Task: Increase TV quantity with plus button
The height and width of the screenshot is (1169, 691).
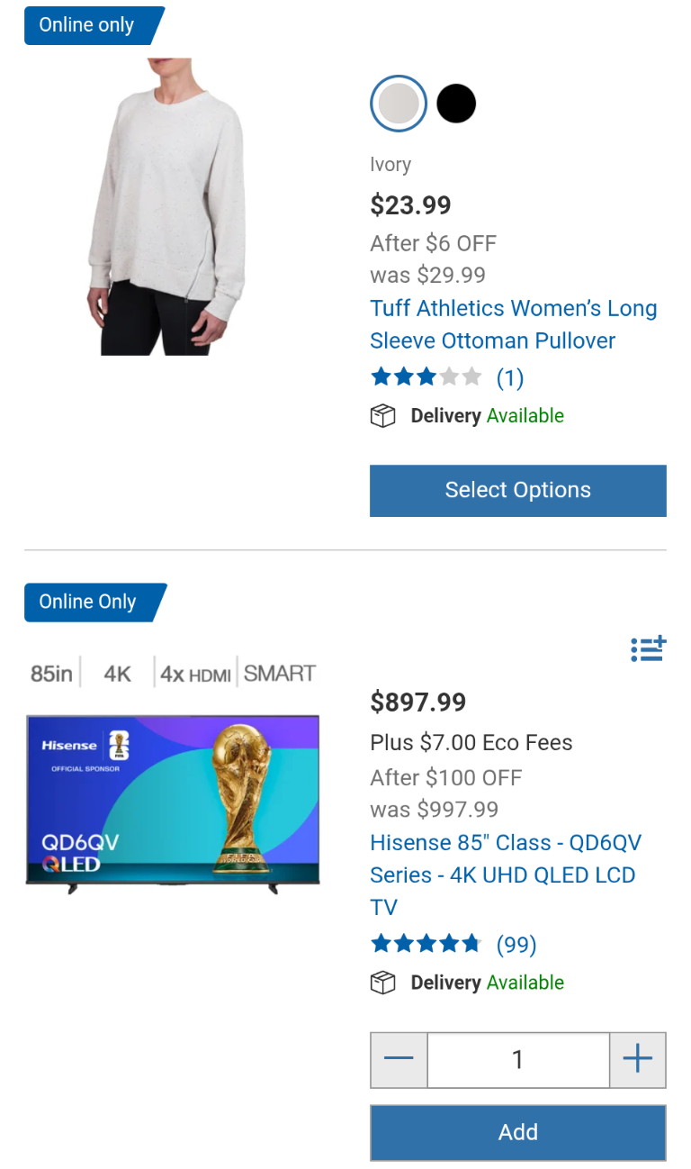Action: (x=638, y=1060)
